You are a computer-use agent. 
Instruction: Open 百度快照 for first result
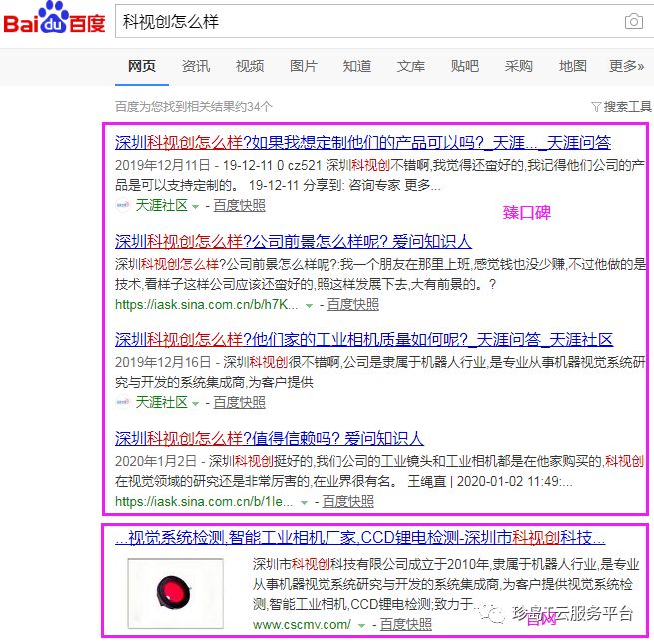coord(239,205)
